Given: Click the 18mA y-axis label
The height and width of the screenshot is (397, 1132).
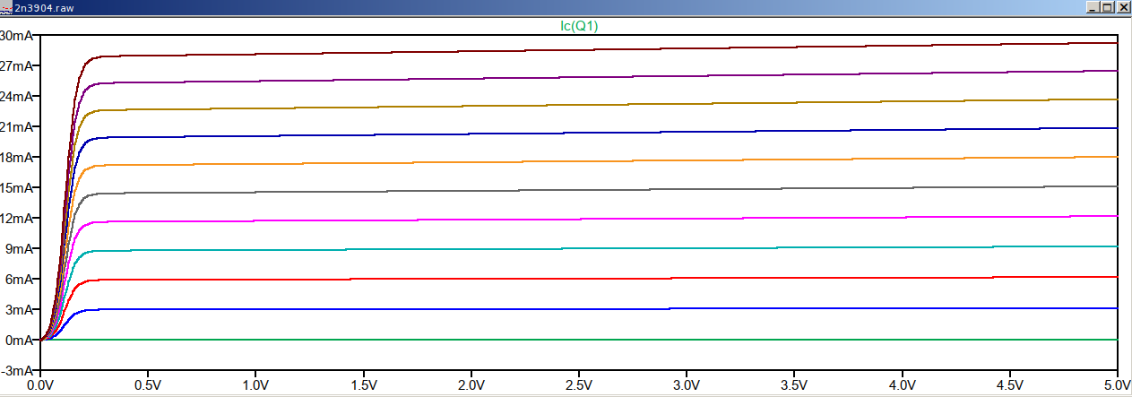Looking at the screenshot, I should pyautogui.click(x=17, y=158).
